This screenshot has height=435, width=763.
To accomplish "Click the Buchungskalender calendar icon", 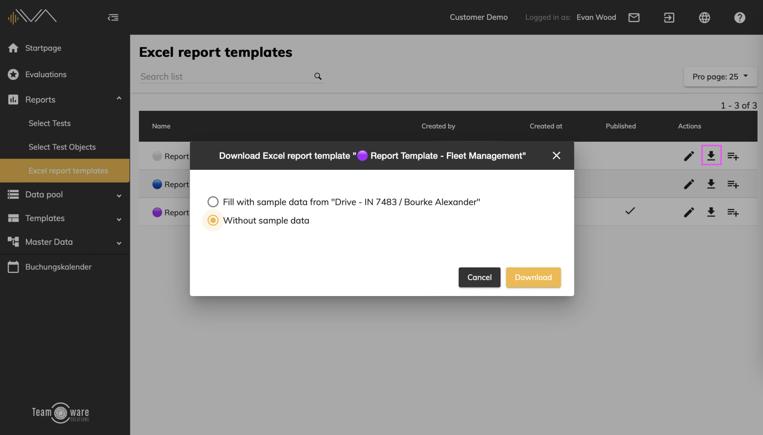I will point(13,267).
